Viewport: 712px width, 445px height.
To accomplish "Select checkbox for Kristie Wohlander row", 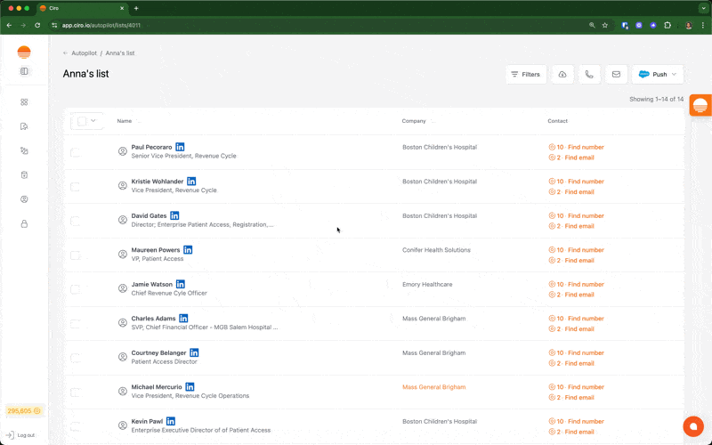I will coord(76,187).
